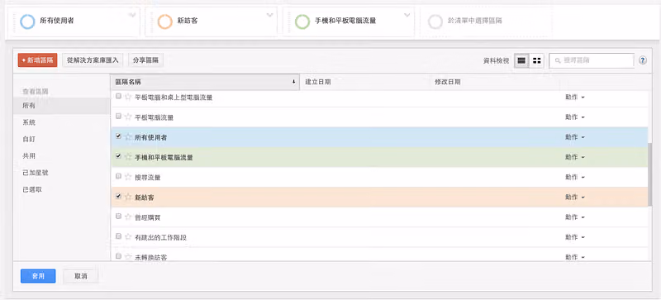This screenshot has height=300, width=661.
Task: Click the 於清單中選擇區隔 placeholder slot
Action: (x=486, y=21)
